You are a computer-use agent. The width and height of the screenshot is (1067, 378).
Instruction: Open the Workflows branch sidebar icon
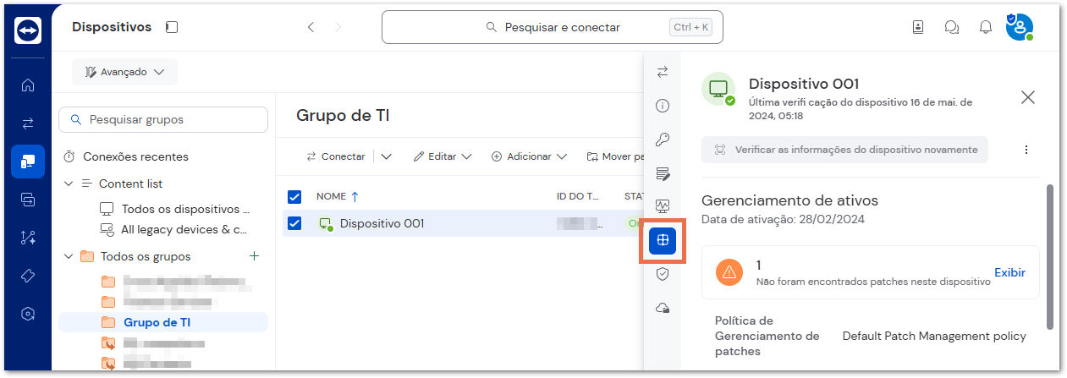tap(28, 238)
